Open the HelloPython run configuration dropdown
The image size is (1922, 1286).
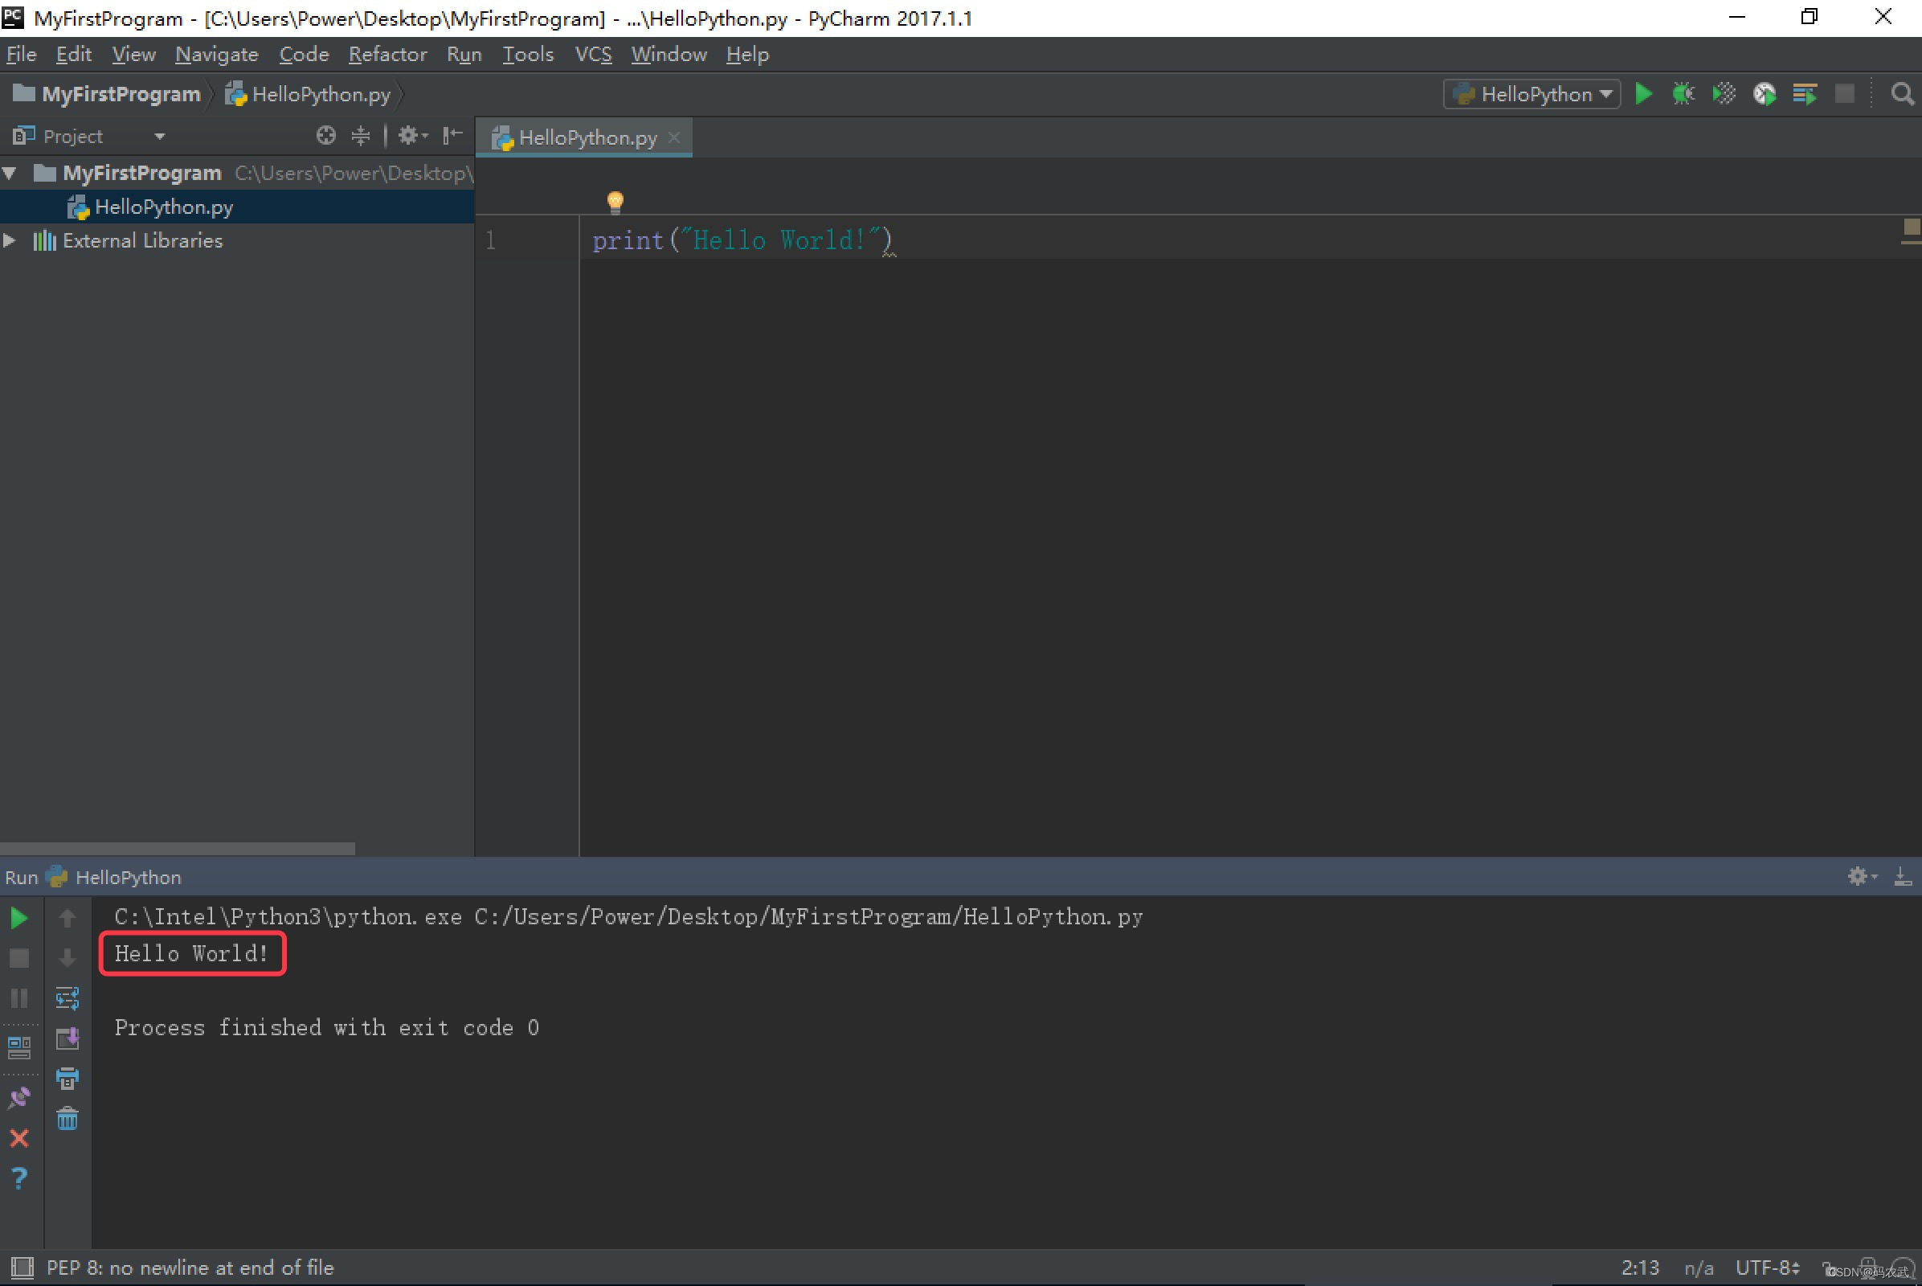point(1530,93)
